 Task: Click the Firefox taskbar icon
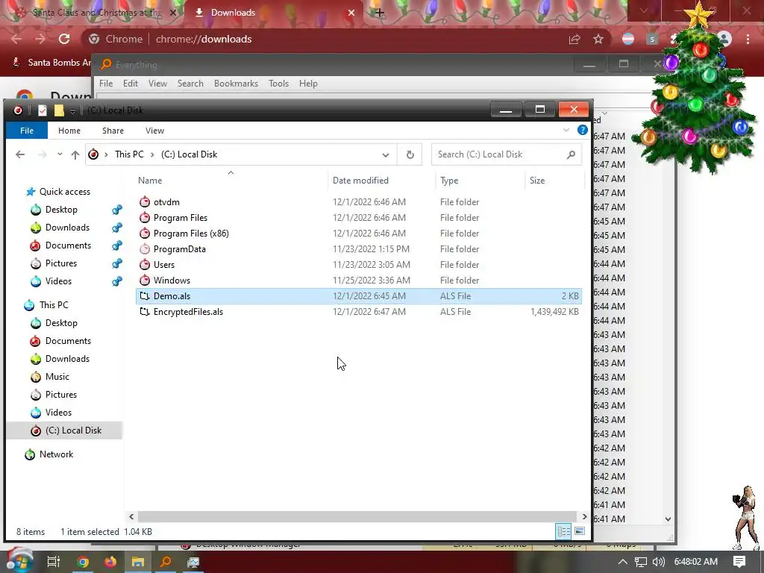tap(110, 562)
